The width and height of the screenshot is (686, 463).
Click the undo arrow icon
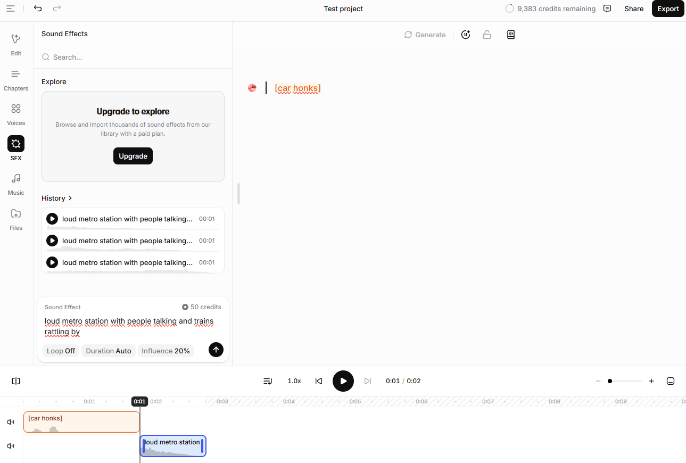click(38, 9)
